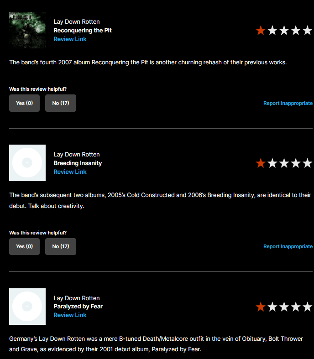Open Paralyzed by Fear placeholder disc thumbnail
The width and height of the screenshot is (314, 359).
coord(27,307)
